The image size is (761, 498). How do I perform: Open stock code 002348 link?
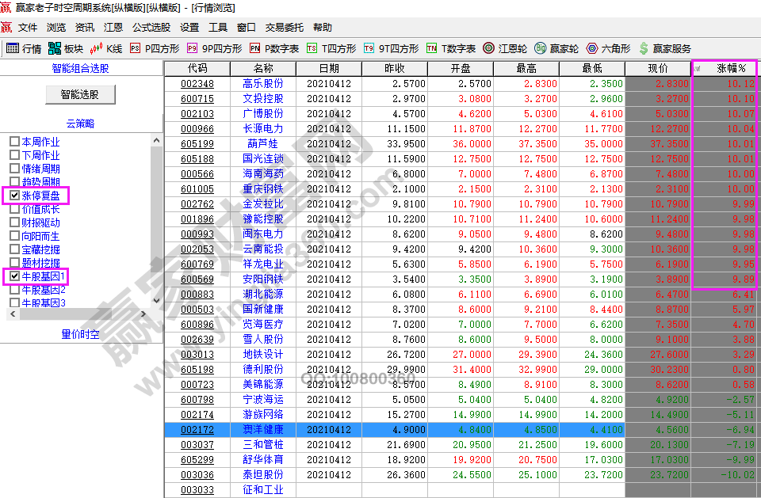pos(197,84)
